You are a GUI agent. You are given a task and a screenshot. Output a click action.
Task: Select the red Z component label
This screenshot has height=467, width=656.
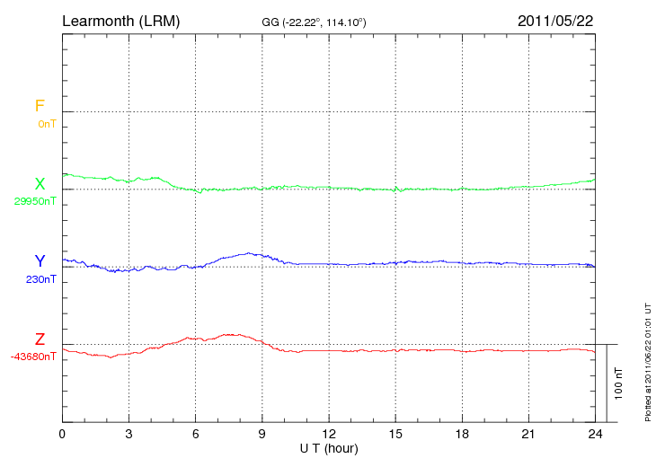[40, 339]
